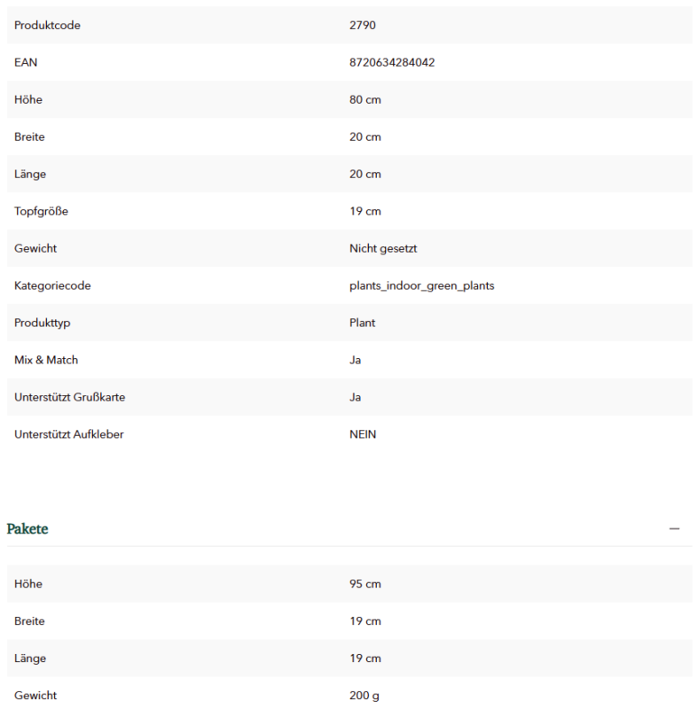Select the category code plants_indoor_green_plants
The height and width of the screenshot is (709, 698).
[421, 285]
